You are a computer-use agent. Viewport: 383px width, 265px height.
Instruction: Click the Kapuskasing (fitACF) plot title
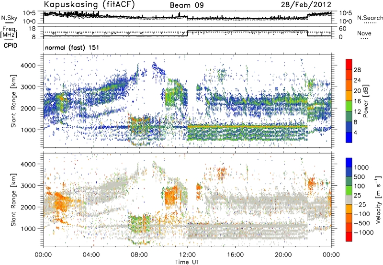90,5
